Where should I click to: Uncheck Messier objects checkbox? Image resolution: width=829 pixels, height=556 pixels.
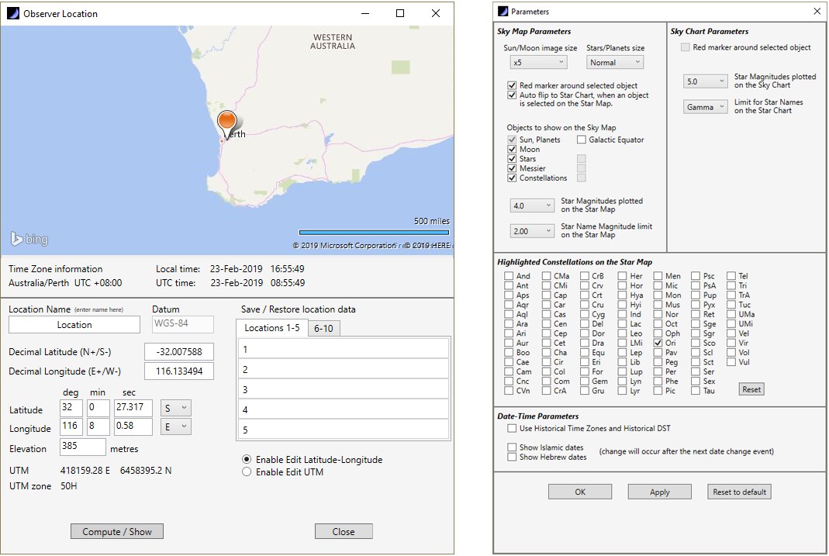pyautogui.click(x=512, y=168)
